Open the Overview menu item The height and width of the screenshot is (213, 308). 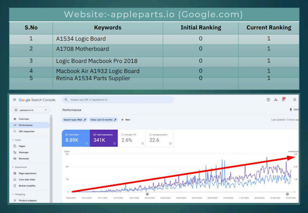tap(29, 119)
